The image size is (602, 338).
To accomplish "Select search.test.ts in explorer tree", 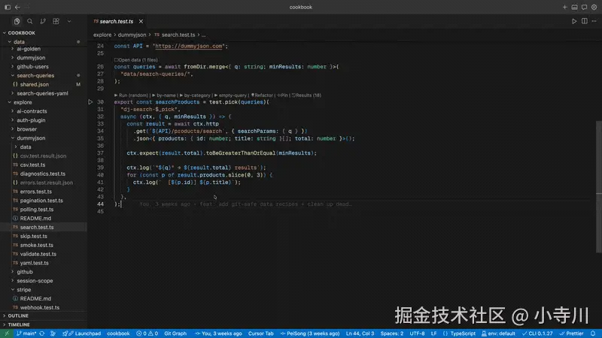I will pos(37,228).
